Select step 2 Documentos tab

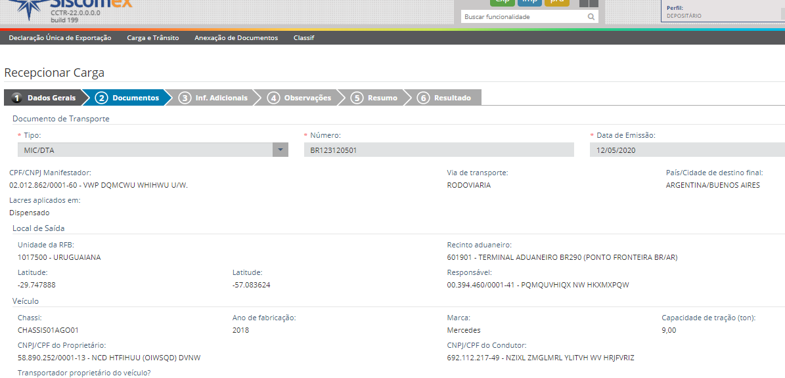128,98
